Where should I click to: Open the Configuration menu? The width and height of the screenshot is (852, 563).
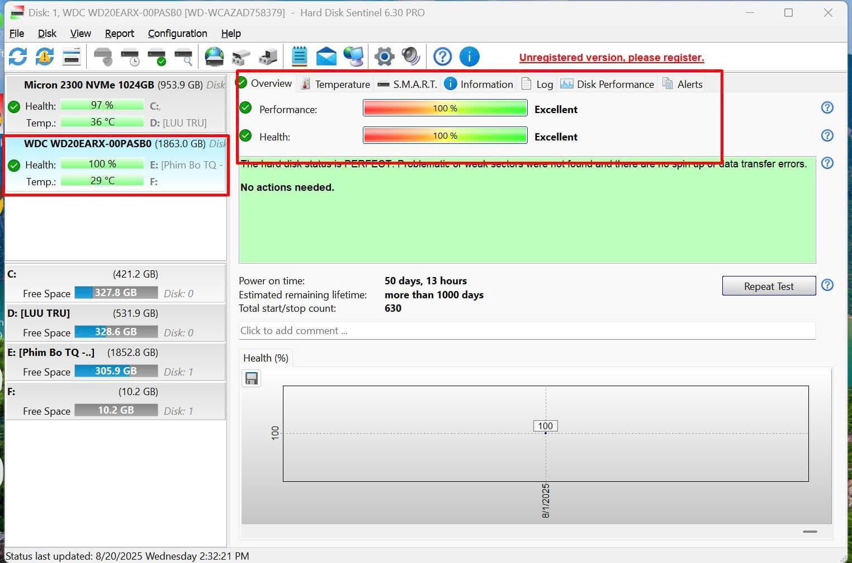coord(177,34)
